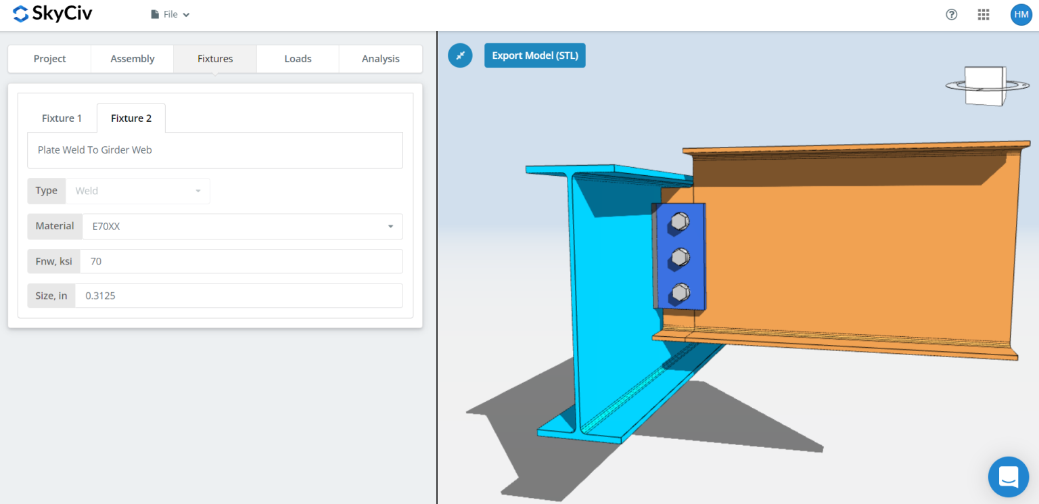Image resolution: width=1039 pixels, height=504 pixels.
Task: Go to the Loads tab
Action: point(298,59)
